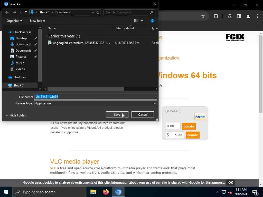Viewport: 263px width, 197px height.
Task: Click the $ 5.00 donation amount field
Action: click(175, 135)
